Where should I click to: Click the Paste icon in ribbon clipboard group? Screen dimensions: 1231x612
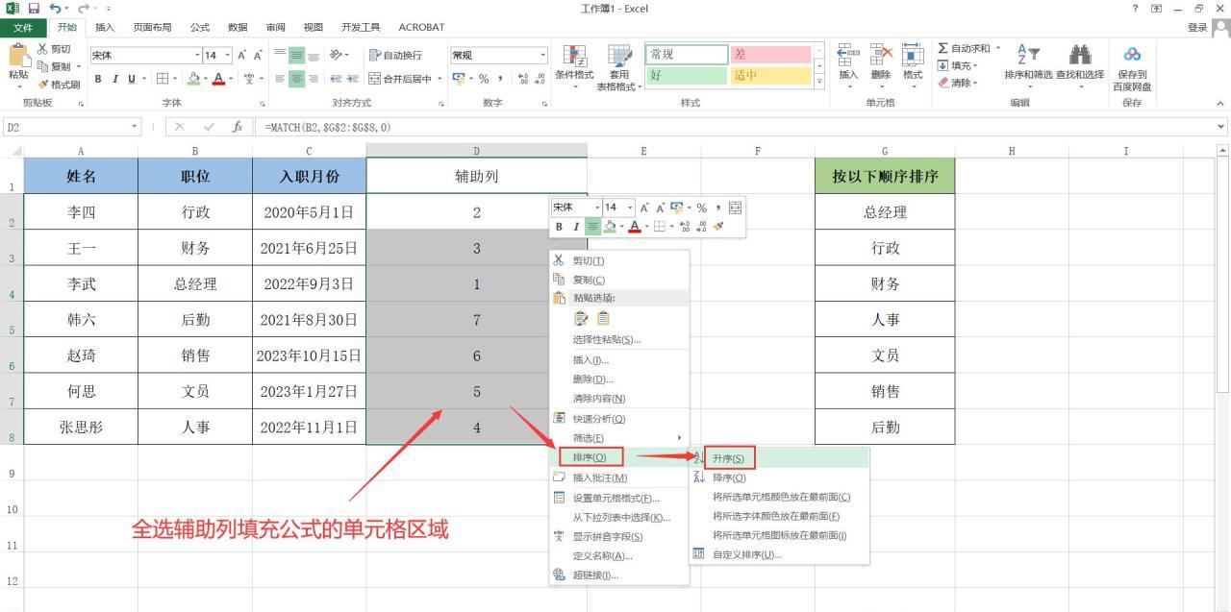coord(18,56)
